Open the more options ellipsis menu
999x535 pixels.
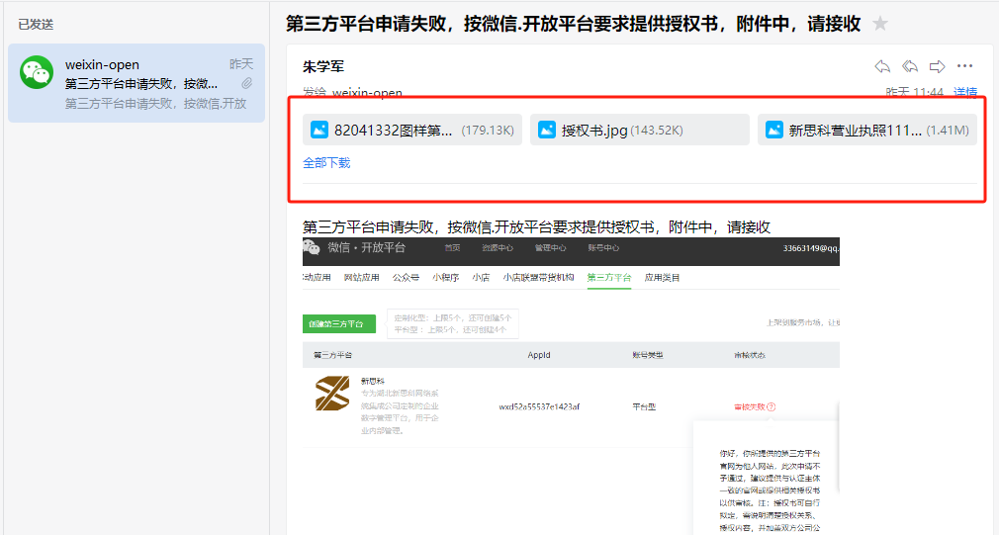pyautogui.click(x=964, y=66)
